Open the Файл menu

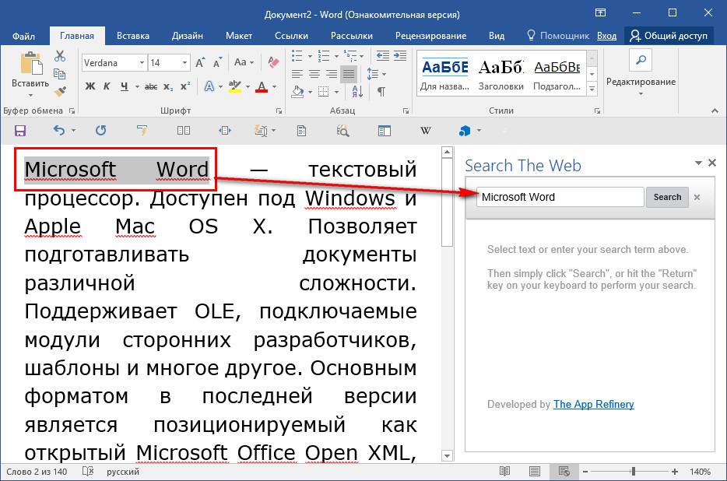(23, 36)
